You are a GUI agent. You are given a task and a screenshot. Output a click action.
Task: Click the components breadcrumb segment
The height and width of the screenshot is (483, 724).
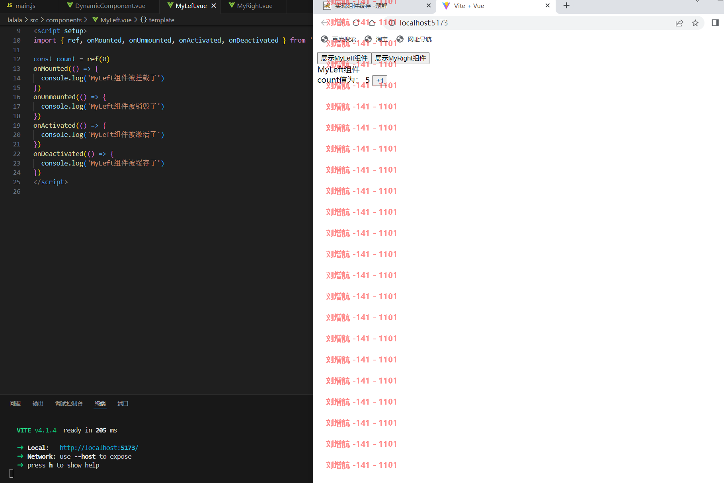click(x=64, y=20)
